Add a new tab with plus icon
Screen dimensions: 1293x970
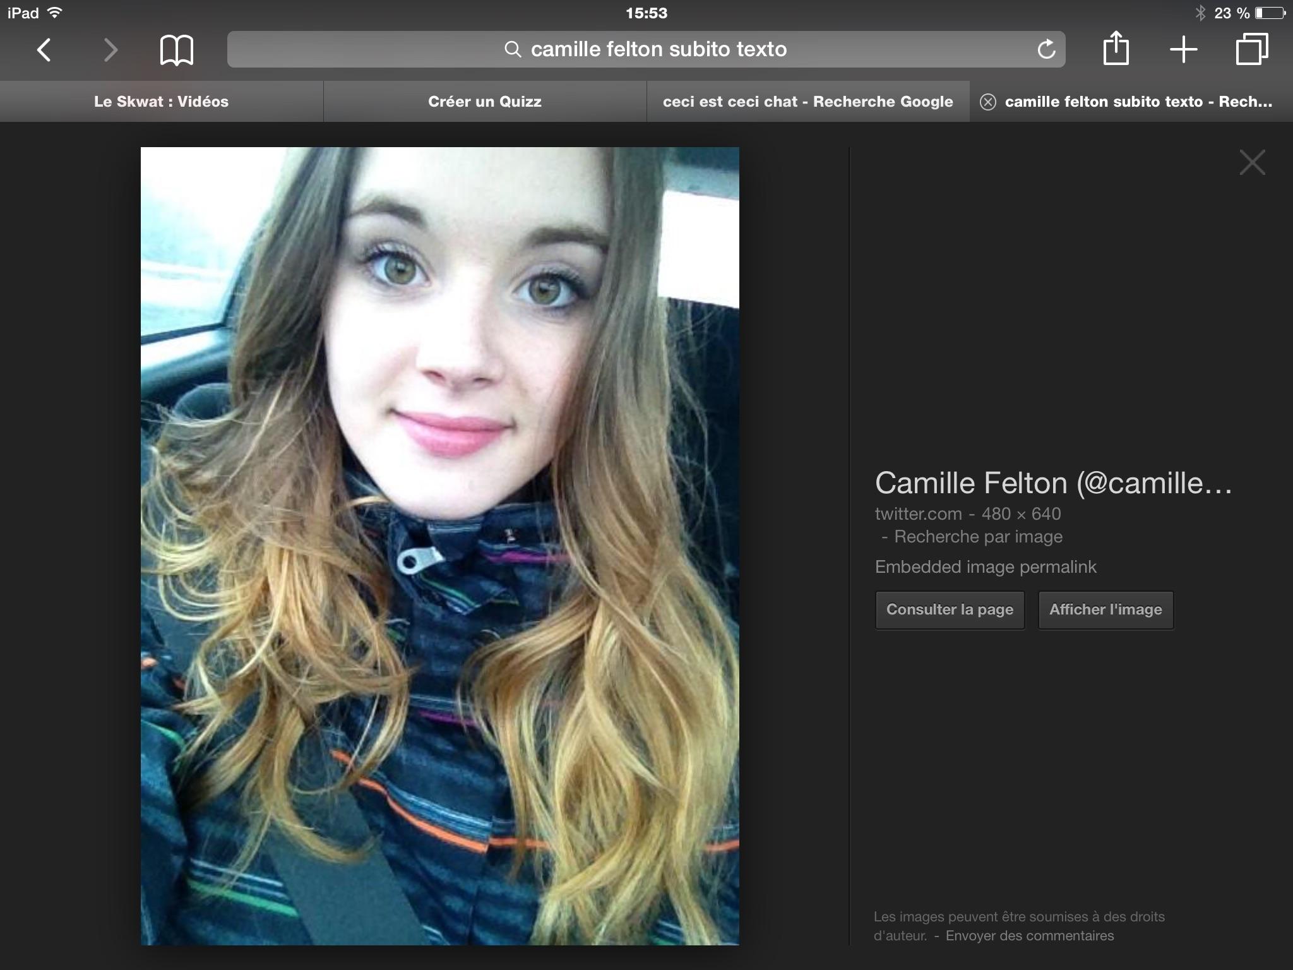pyautogui.click(x=1184, y=49)
